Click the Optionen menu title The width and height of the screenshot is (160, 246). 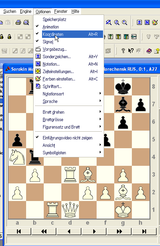coord(43,12)
